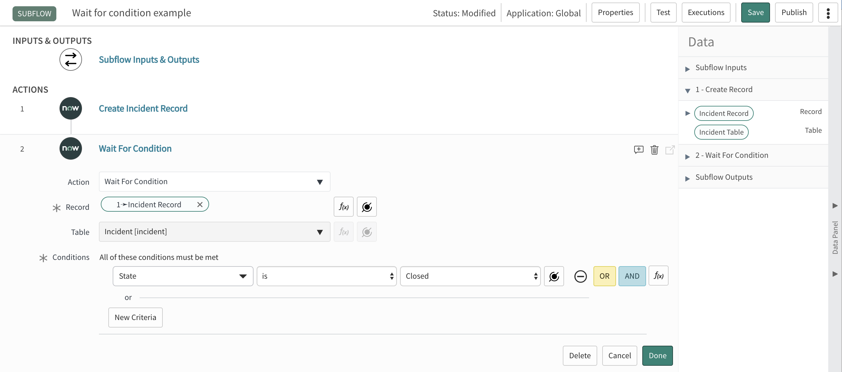
Task: Click the Subflow Inputs & Outputs swap icon
Action: tap(71, 59)
